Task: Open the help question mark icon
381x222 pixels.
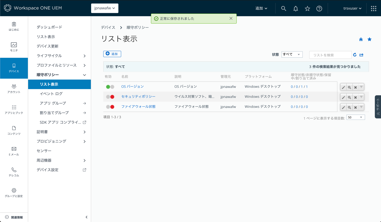Action: tap(319, 9)
